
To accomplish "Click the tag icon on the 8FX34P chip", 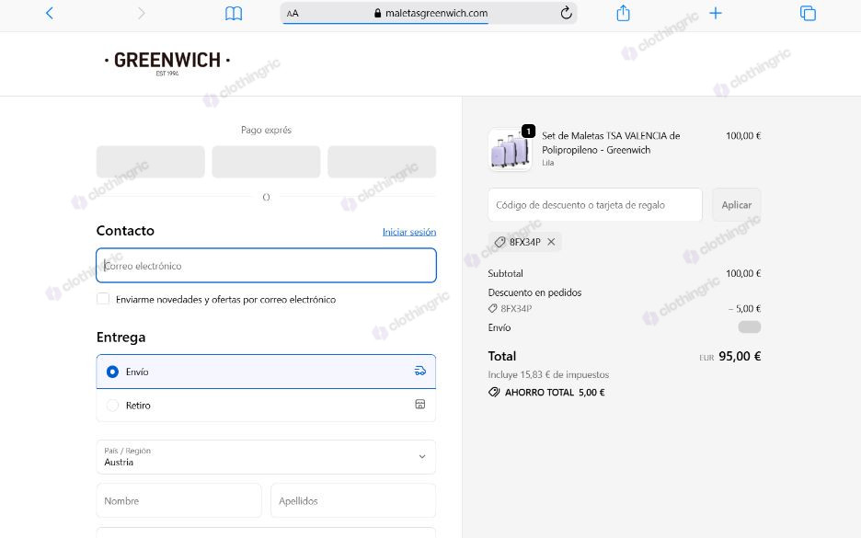I will [499, 242].
